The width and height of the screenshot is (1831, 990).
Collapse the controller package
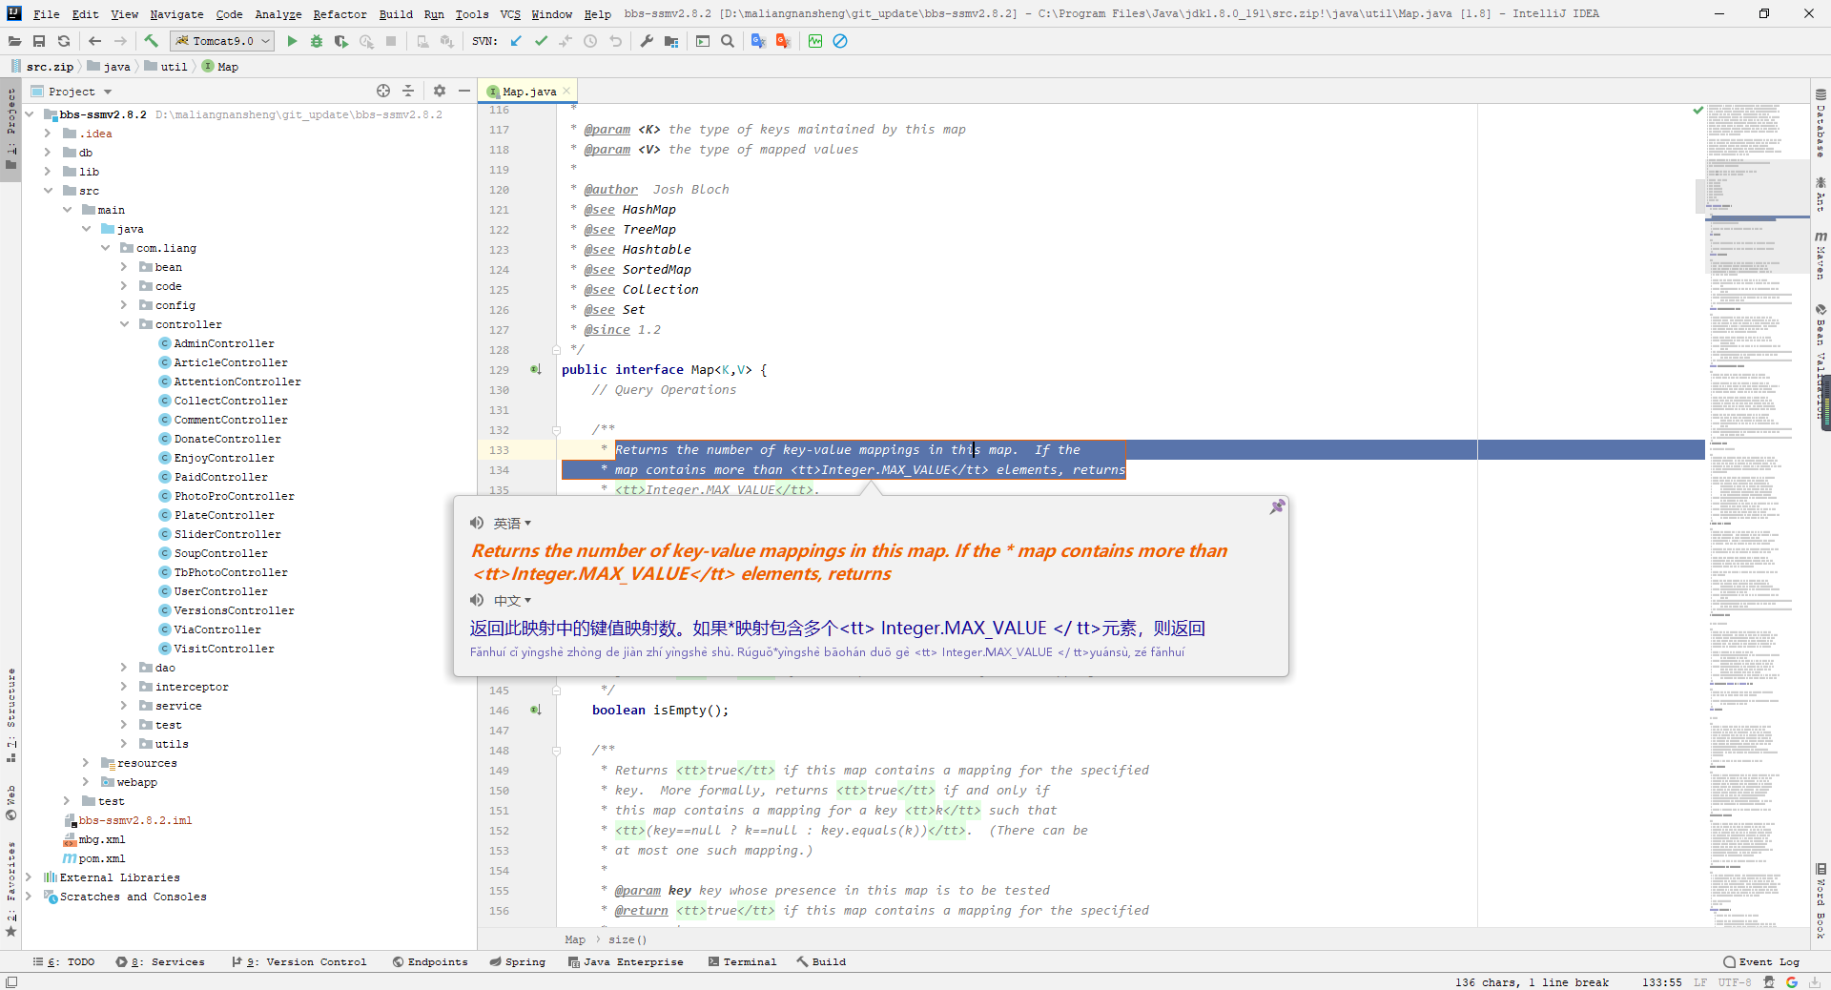[x=124, y=324]
